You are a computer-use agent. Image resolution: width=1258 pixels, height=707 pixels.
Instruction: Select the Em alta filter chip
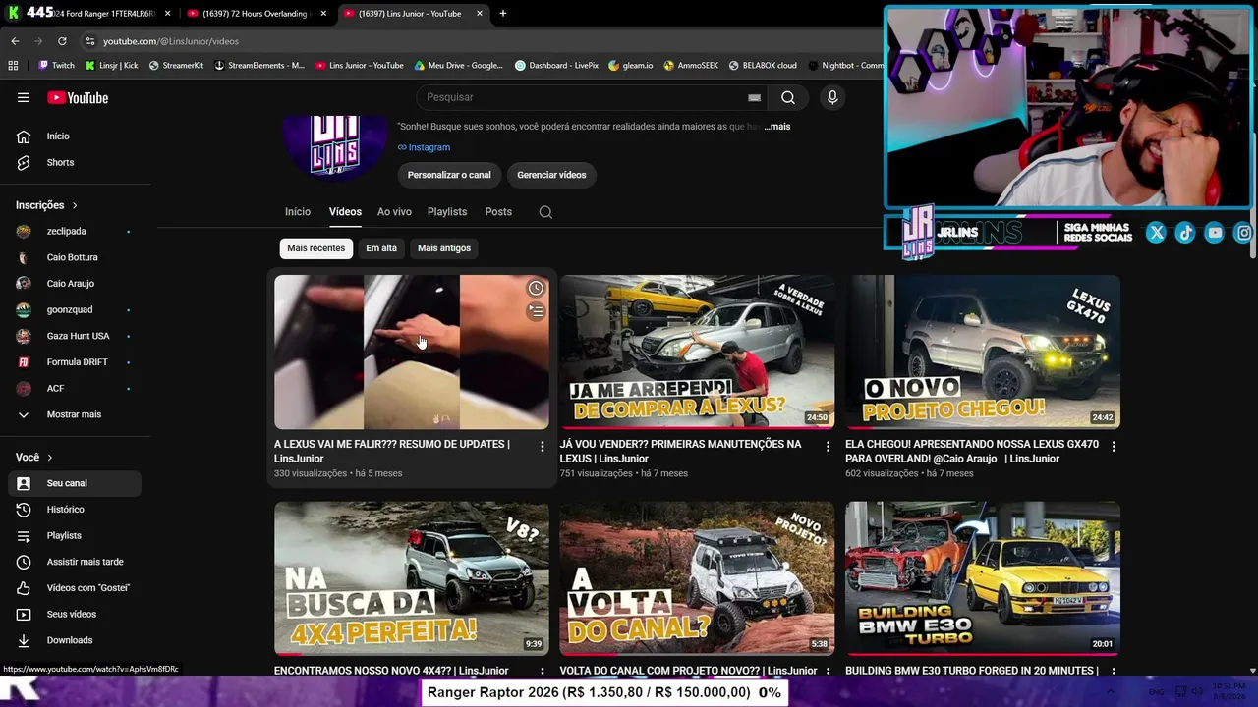(381, 248)
